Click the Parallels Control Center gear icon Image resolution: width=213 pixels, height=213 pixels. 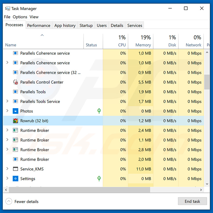15,82
